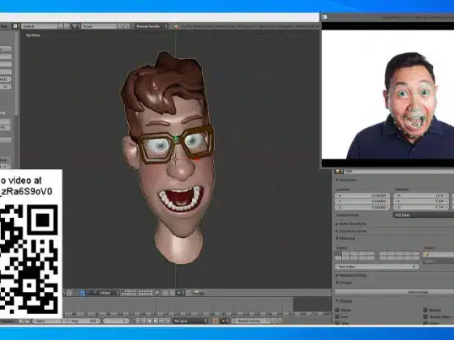Toggle object layers in left Relations layer grid

(x=355, y=256)
